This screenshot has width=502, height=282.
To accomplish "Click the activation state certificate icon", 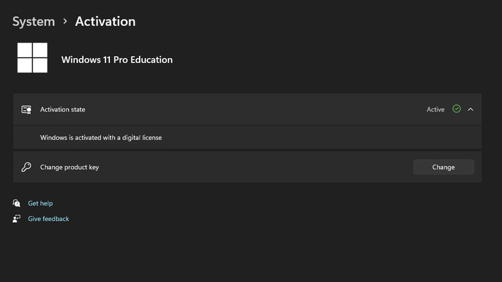I will tap(26, 109).
